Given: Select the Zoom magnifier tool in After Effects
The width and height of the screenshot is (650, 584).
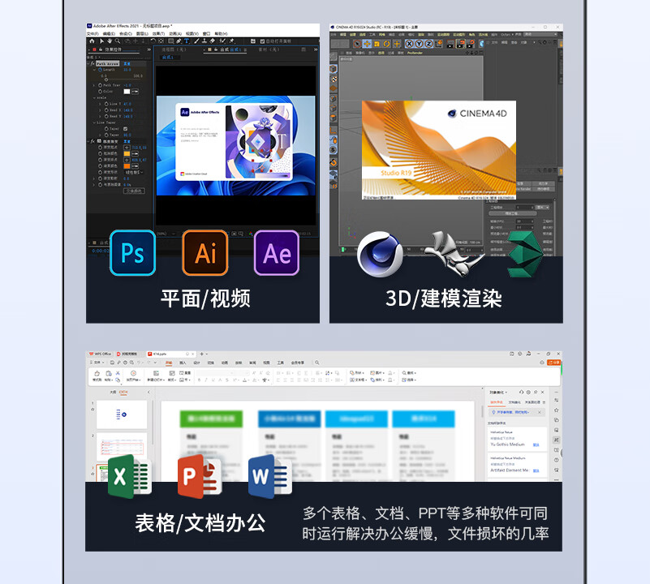Looking at the screenshot, I should tap(118, 41).
